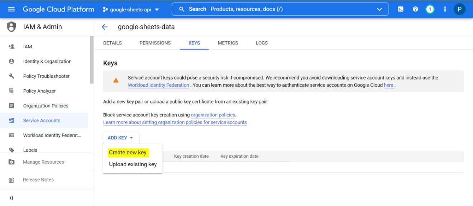Click the IAM add-person icon
Image resolution: width=473 pixels, height=206 pixels.
point(11,47)
